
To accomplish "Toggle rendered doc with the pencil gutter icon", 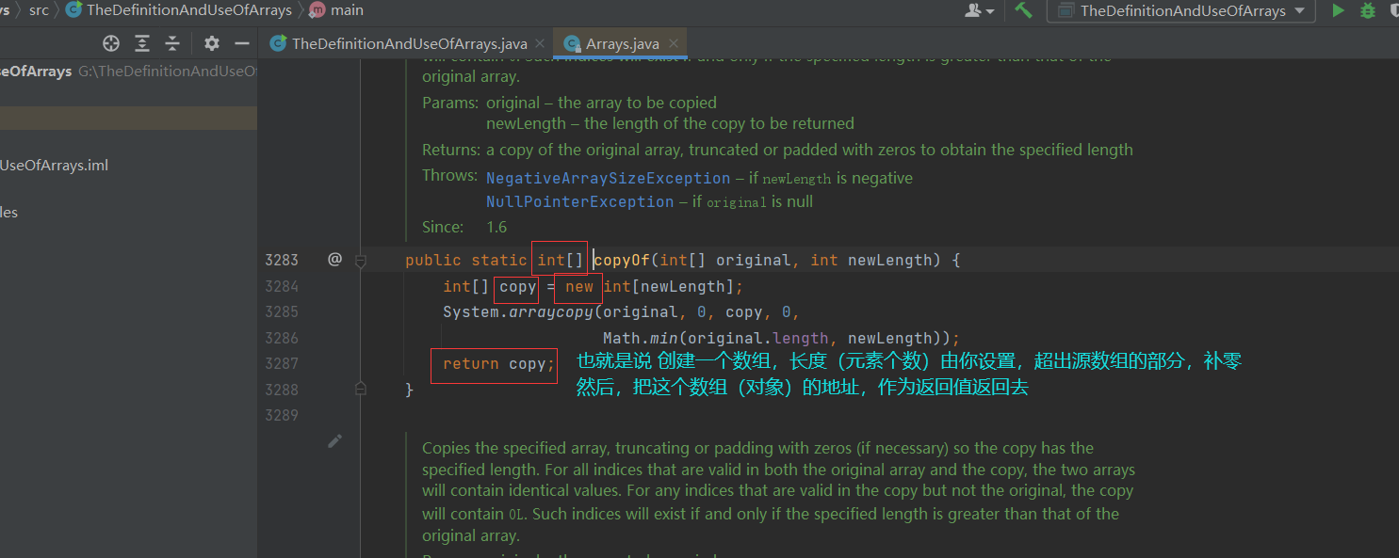I will tap(334, 440).
